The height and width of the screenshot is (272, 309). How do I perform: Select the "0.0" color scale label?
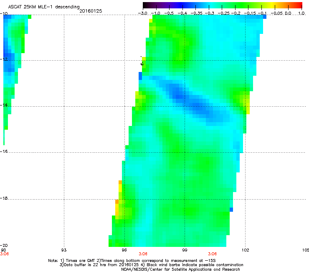(288, 13)
